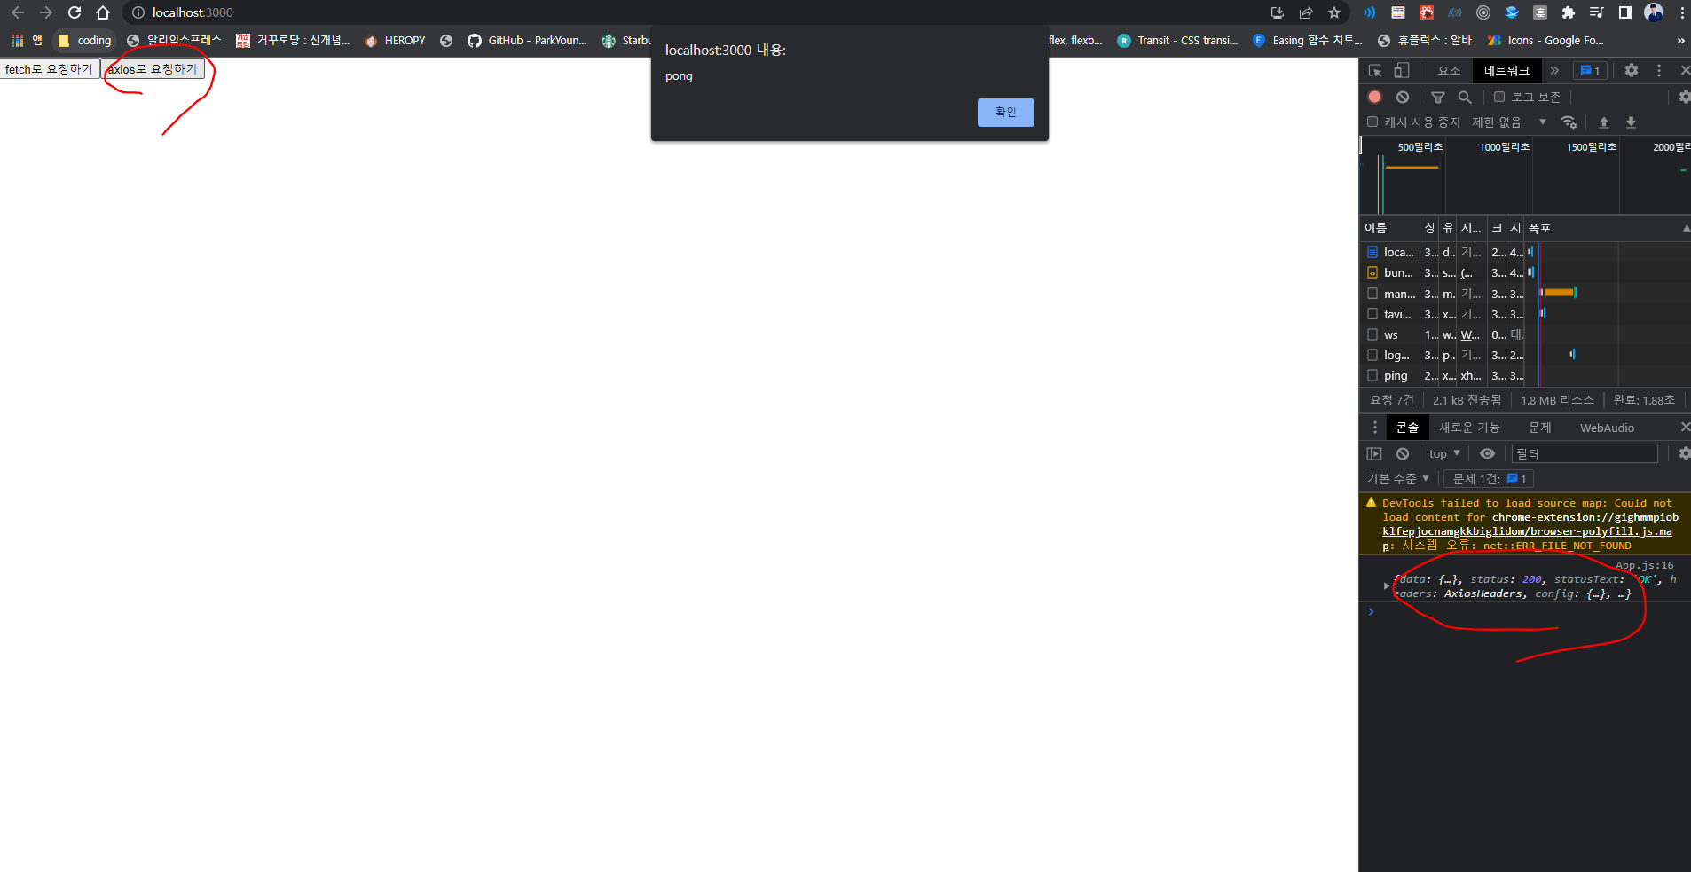Switch to the 요소 tab
1691x872 pixels.
(x=1449, y=70)
